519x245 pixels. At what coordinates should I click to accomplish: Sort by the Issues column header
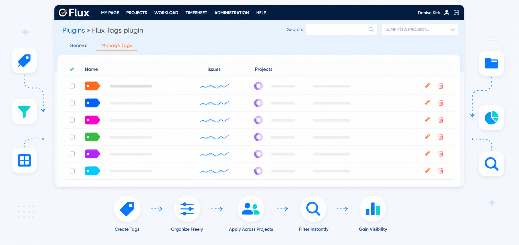(214, 69)
